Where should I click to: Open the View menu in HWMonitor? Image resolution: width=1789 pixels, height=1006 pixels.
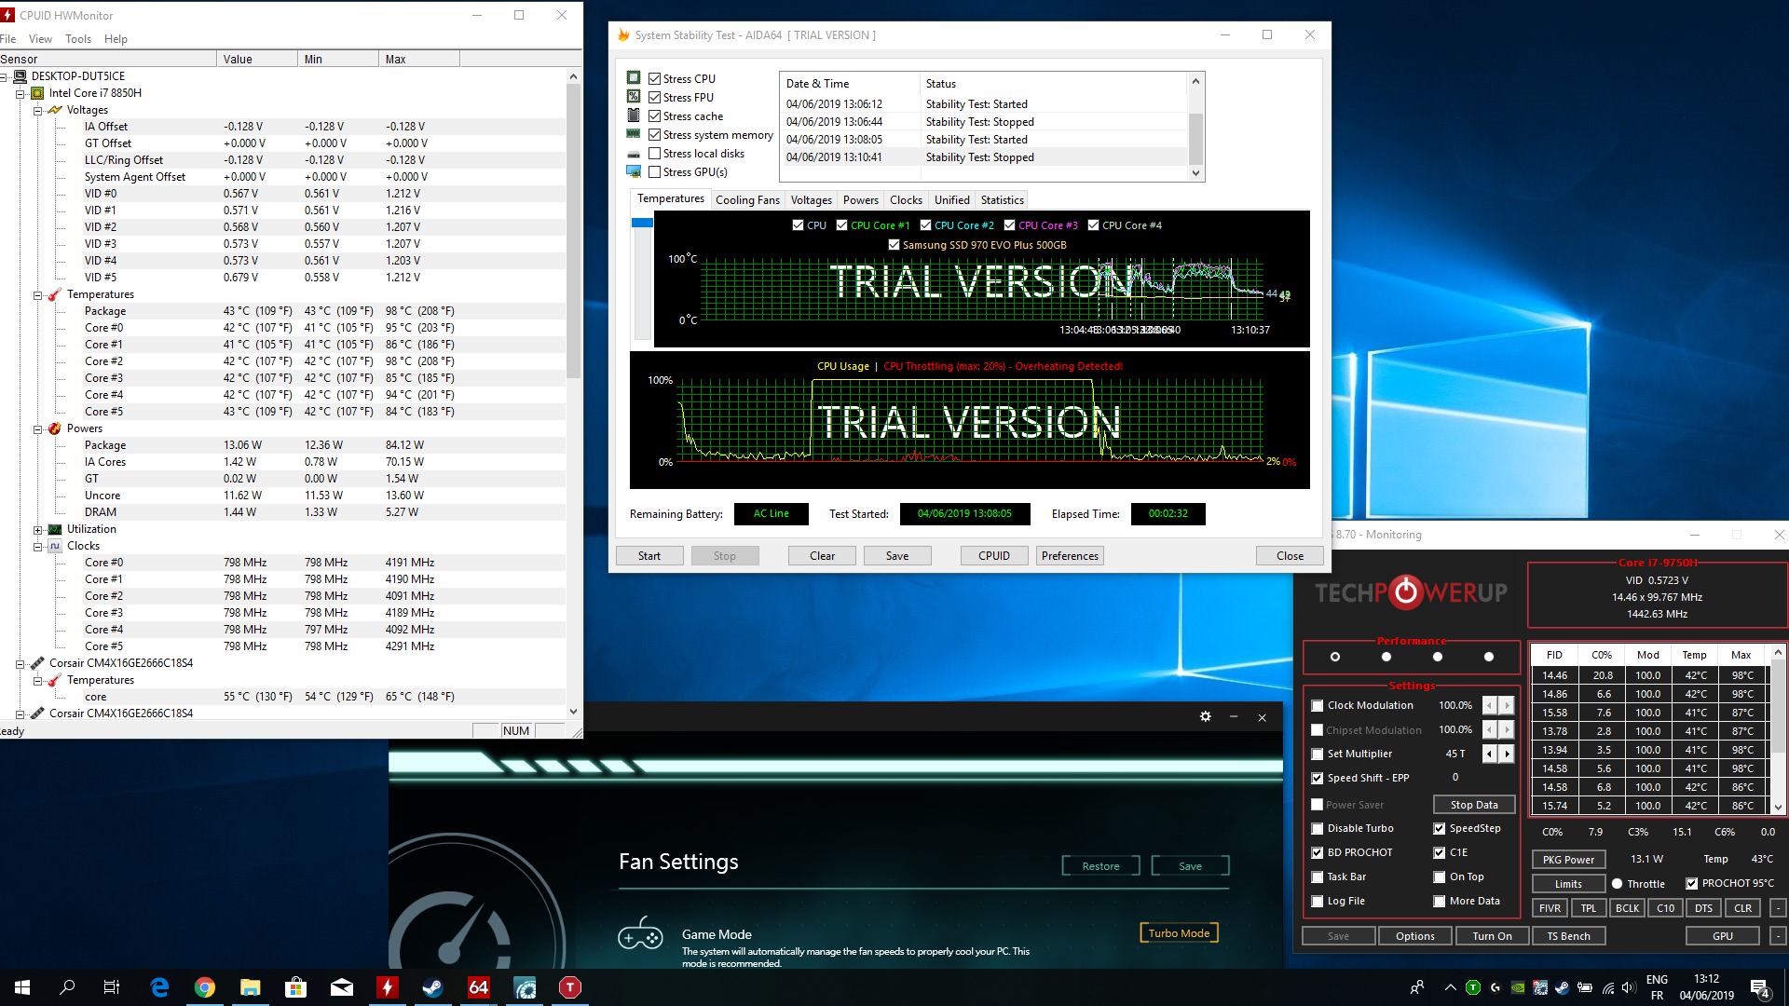[x=40, y=39]
